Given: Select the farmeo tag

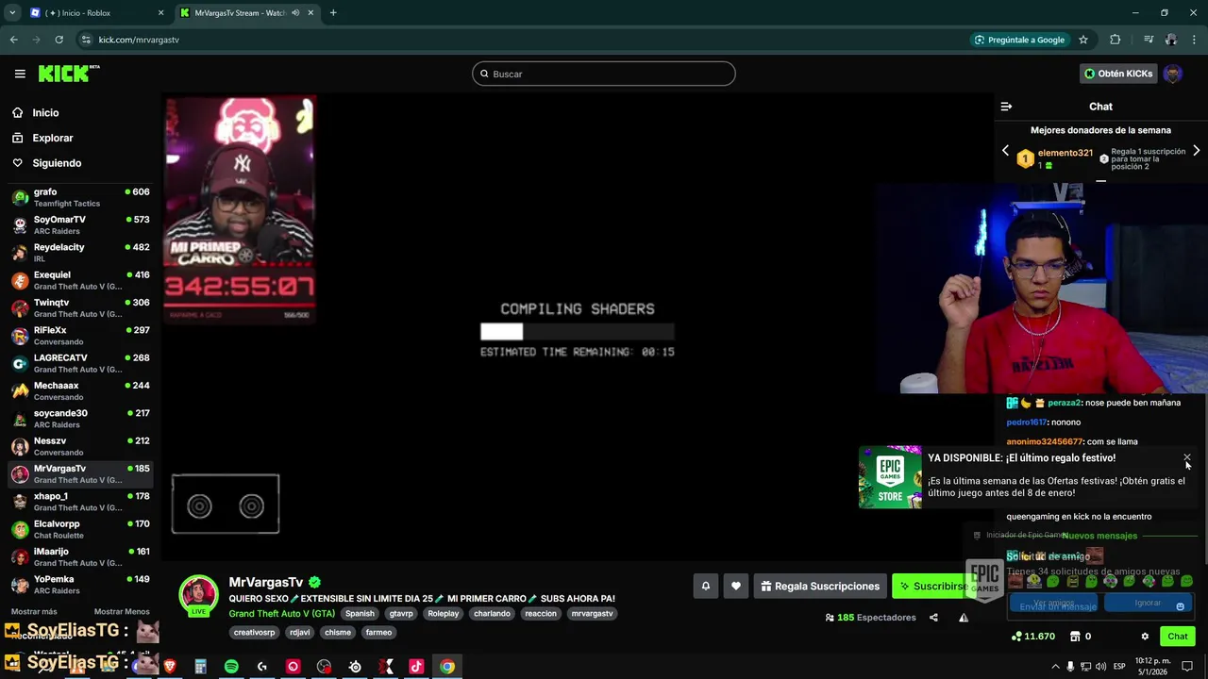Looking at the screenshot, I should (378, 632).
